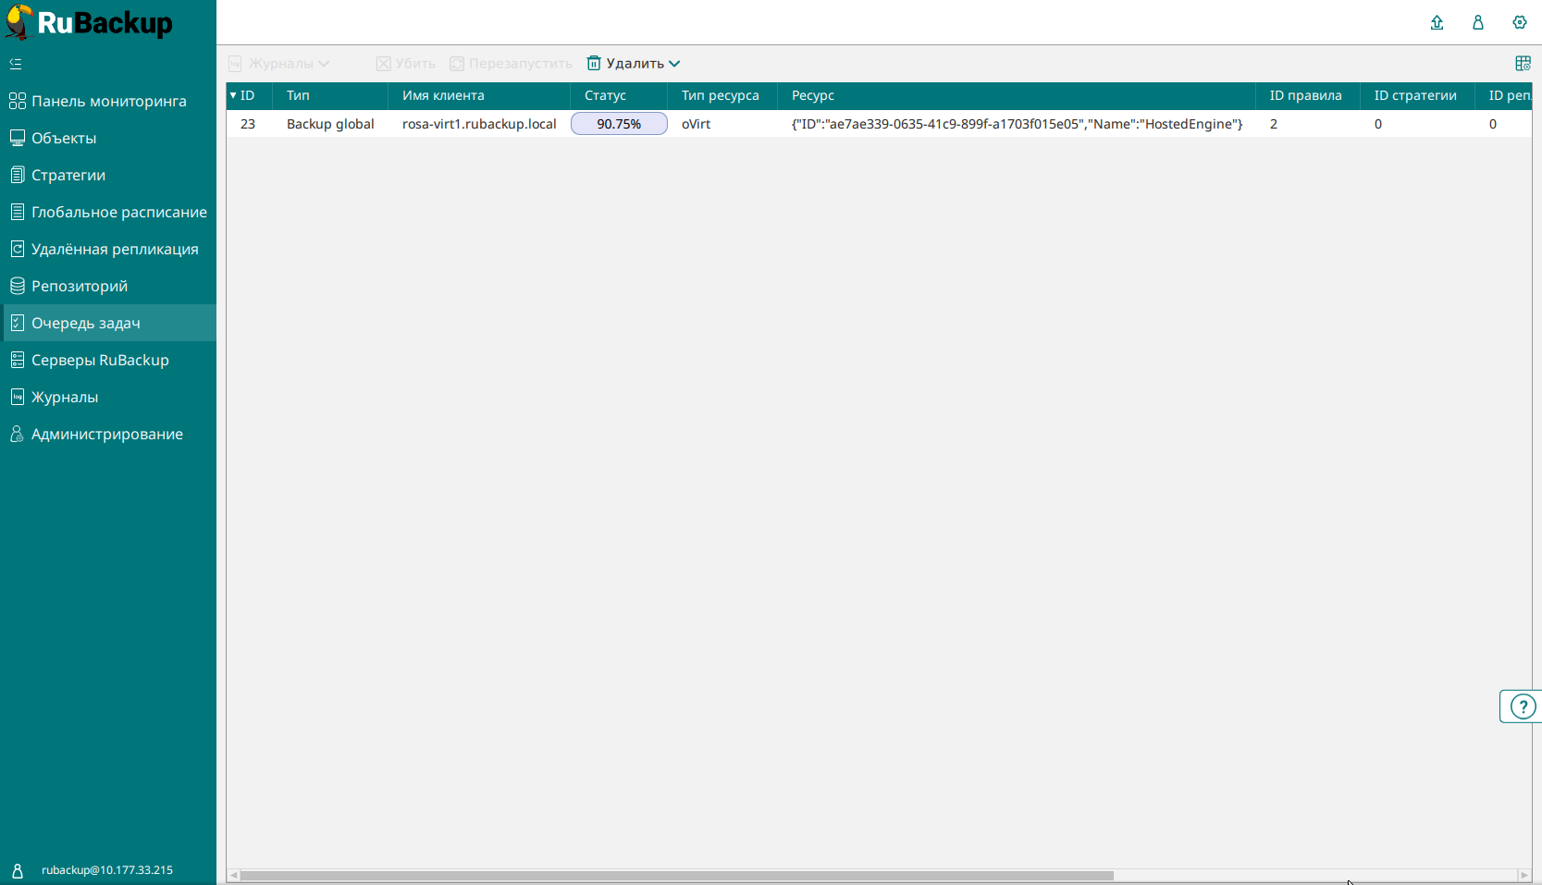Collapse the sidebar with the hamburger icon
The height and width of the screenshot is (885, 1542).
coord(16,64)
